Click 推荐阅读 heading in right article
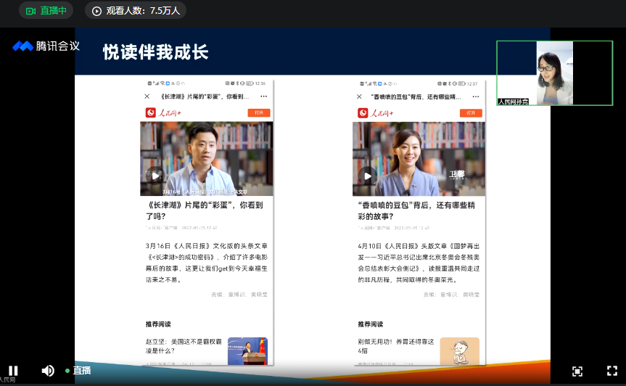Screen dimensions: 626x386 click(371, 324)
